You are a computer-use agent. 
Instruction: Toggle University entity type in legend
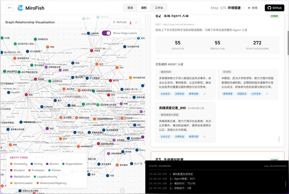pos(18,164)
